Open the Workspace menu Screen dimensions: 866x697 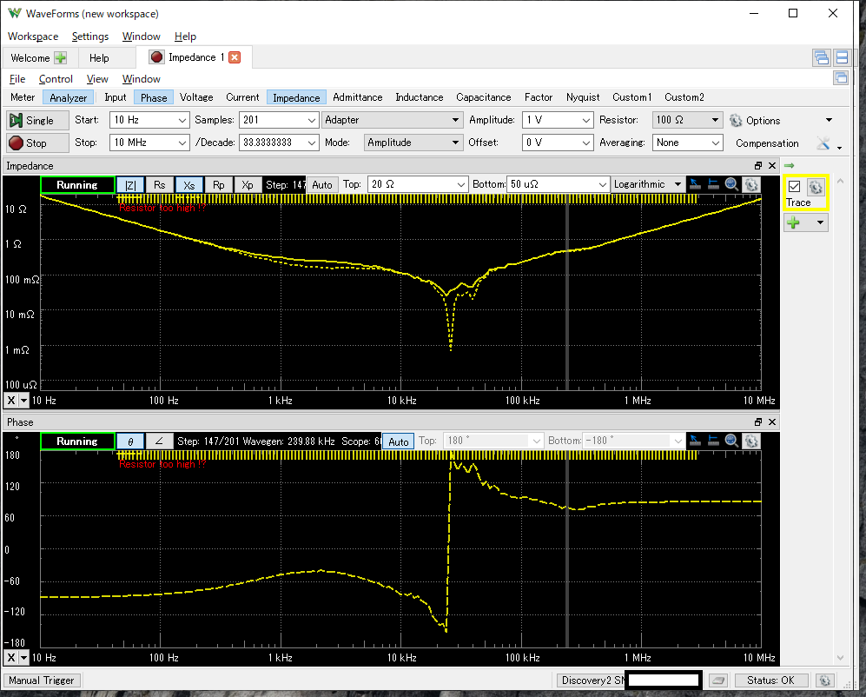(x=33, y=37)
